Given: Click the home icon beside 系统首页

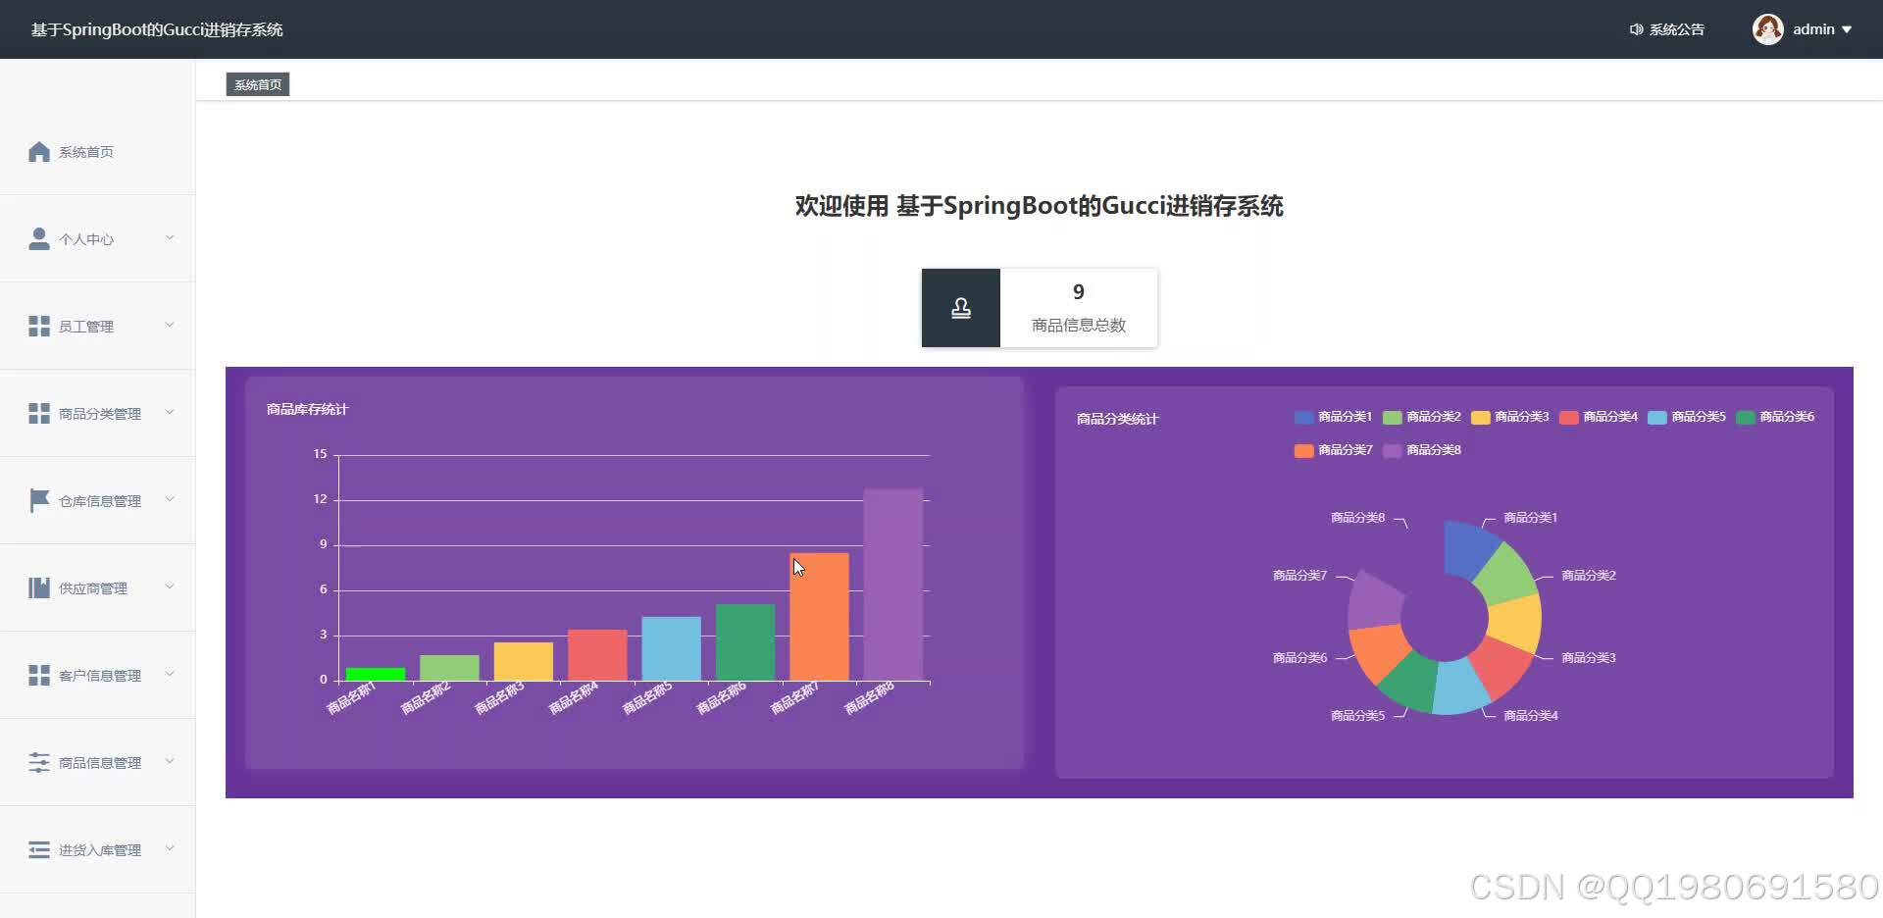Looking at the screenshot, I should pyautogui.click(x=39, y=152).
